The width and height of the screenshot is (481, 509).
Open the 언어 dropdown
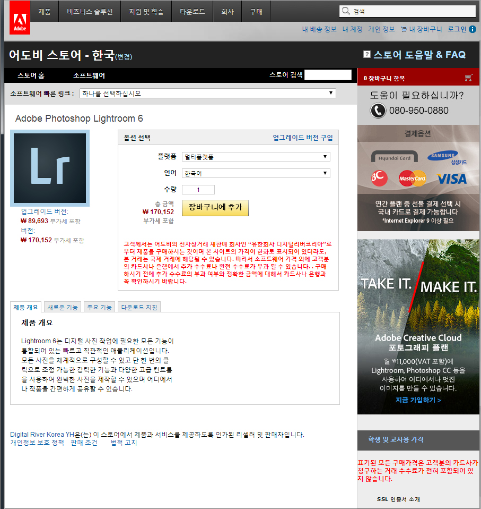[x=256, y=173]
